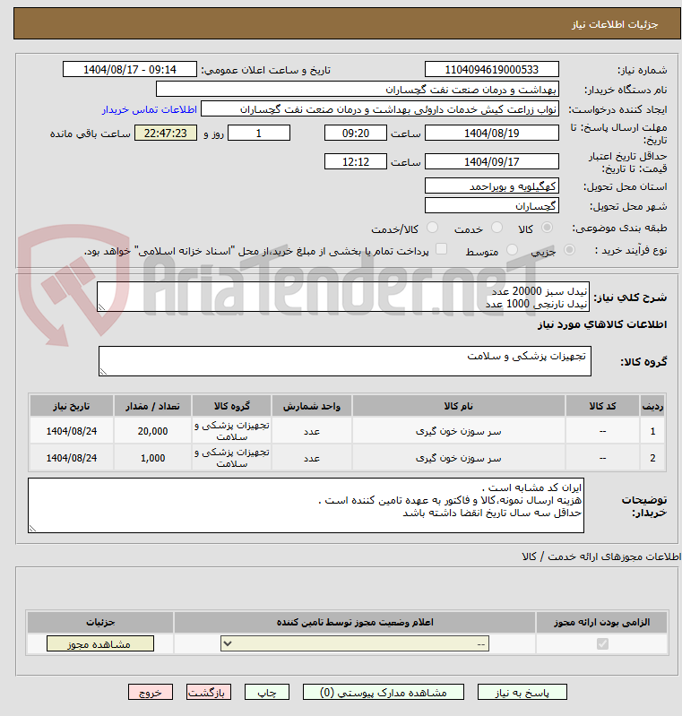
Task: Click row number 1 in the table
Action: coord(652,431)
